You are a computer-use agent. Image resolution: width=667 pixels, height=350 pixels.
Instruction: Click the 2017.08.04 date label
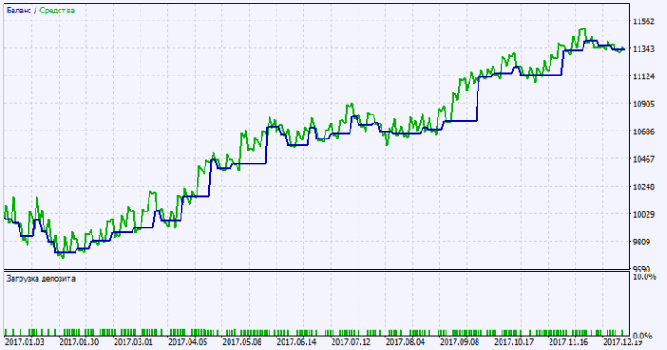406,342
